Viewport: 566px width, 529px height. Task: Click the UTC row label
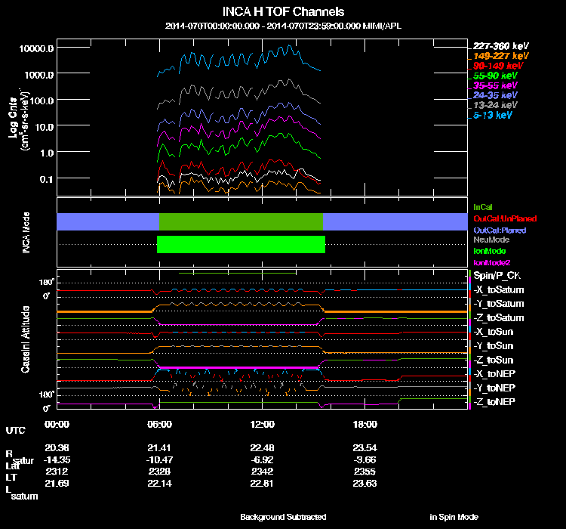tap(16, 430)
